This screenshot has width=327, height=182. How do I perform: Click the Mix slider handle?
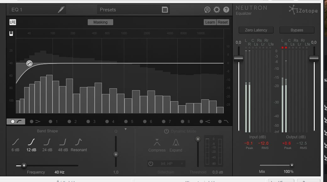(x=292, y=165)
